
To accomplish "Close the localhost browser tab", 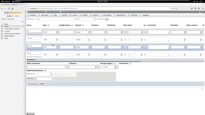I will pyautogui.click(x=22, y=4).
